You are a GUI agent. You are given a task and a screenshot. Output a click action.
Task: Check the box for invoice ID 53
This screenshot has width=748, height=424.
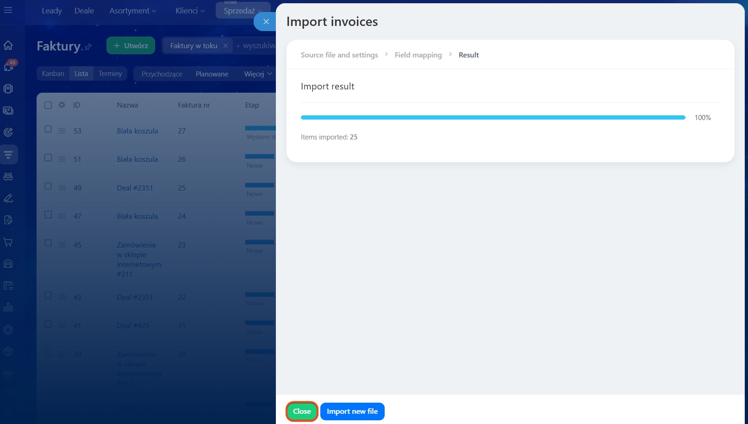tap(48, 129)
